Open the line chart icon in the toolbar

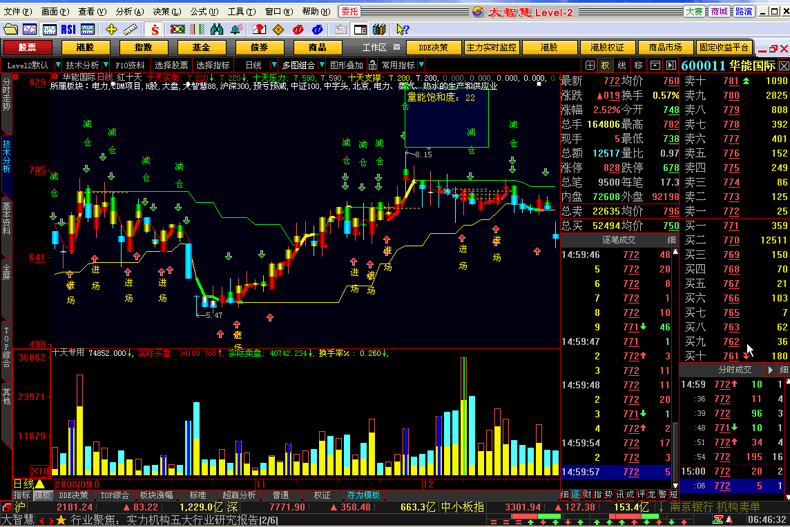[30, 30]
